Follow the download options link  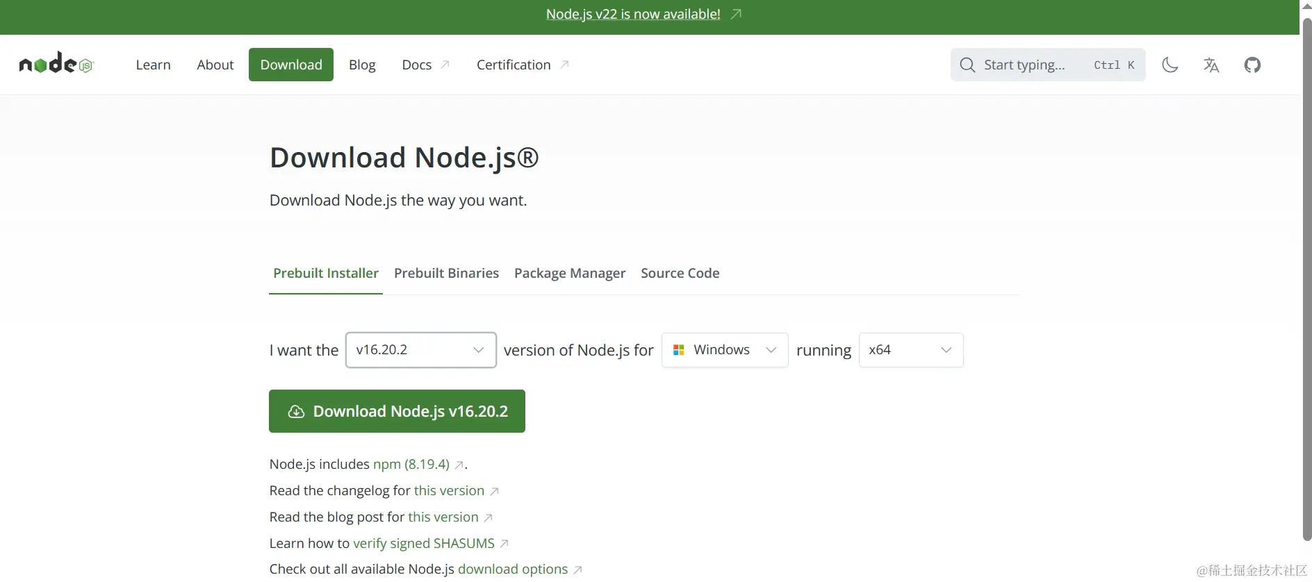(x=513, y=569)
